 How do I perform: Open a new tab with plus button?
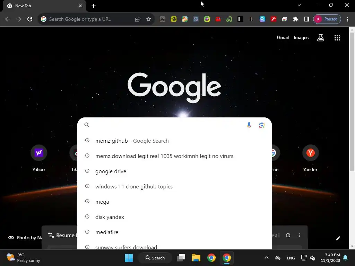(x=94, y=6)
